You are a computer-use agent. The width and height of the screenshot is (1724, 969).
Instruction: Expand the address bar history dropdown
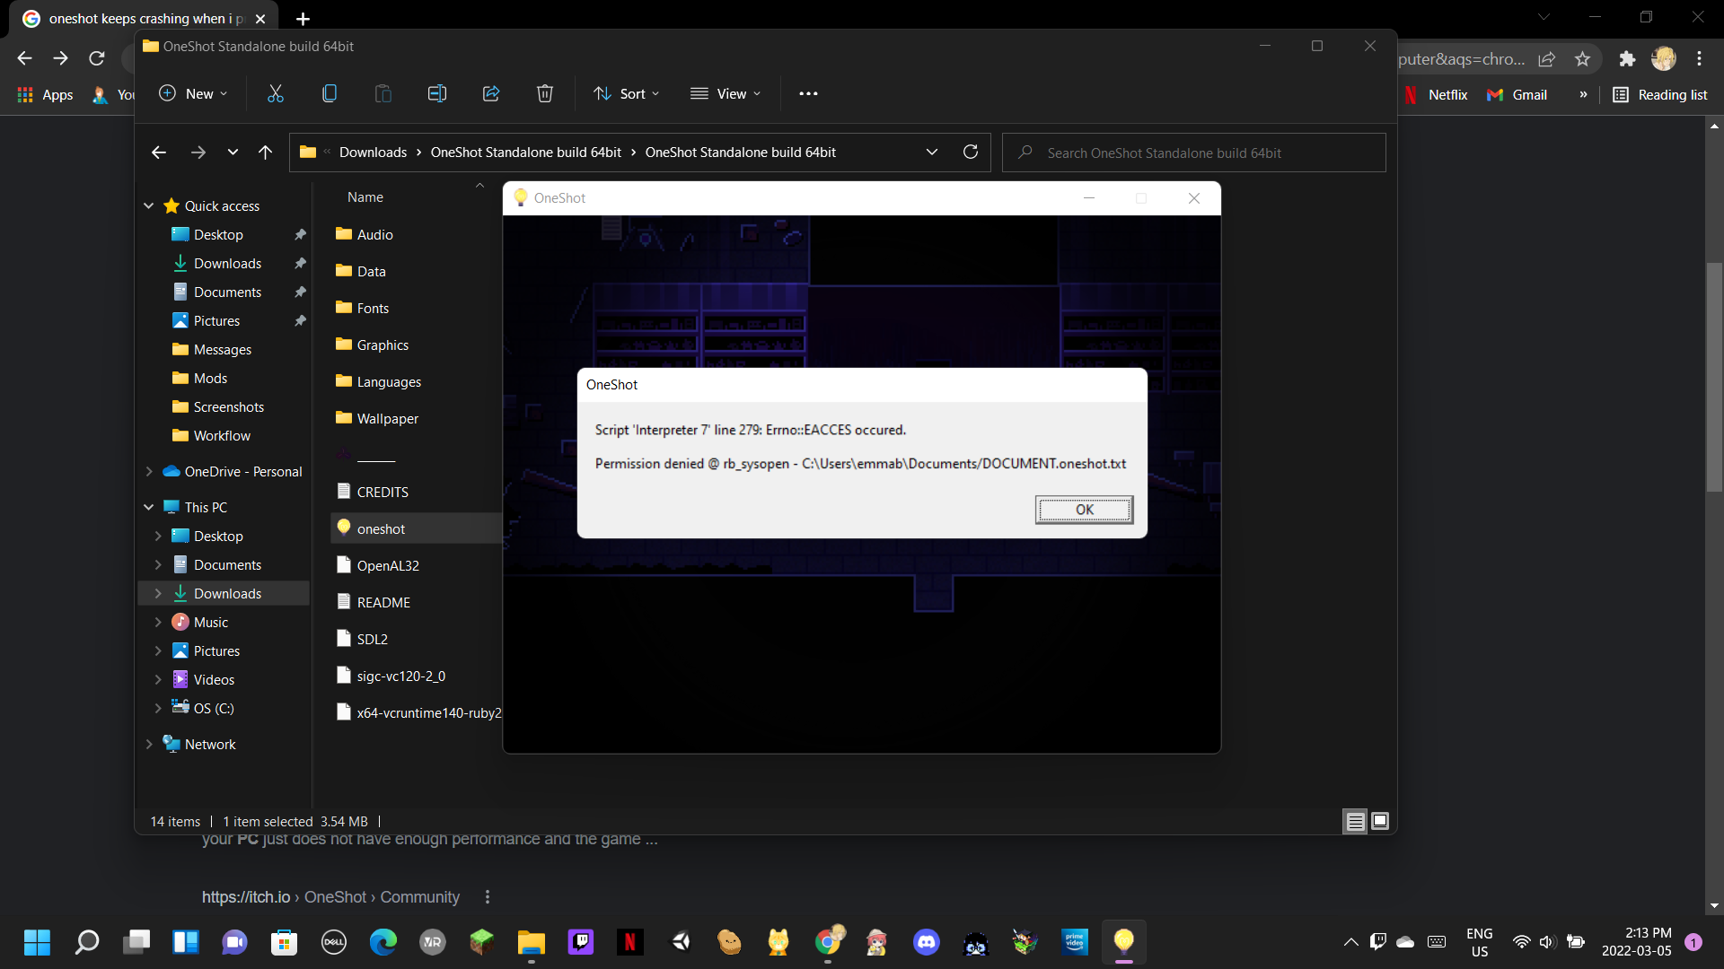(932, 153)
